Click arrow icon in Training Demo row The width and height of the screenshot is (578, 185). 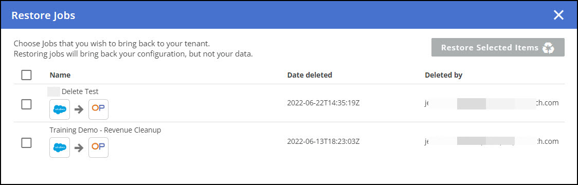[x=79, y=148]
